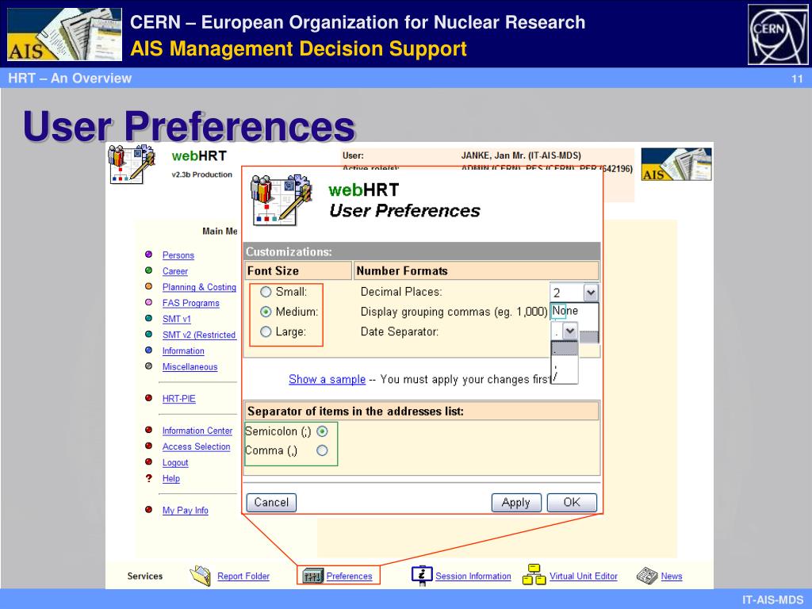Screen dimensions: 812x609
Task: Click the red question mark beside Help
Action: [x=148, y=478]
